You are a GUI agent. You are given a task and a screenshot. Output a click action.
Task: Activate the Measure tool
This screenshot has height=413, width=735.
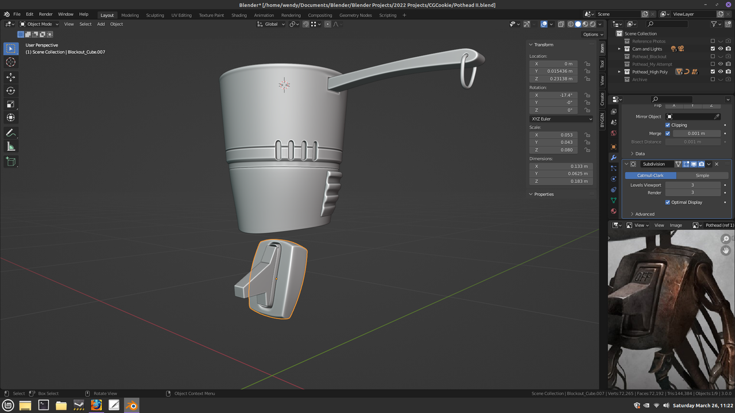[11, 147]
